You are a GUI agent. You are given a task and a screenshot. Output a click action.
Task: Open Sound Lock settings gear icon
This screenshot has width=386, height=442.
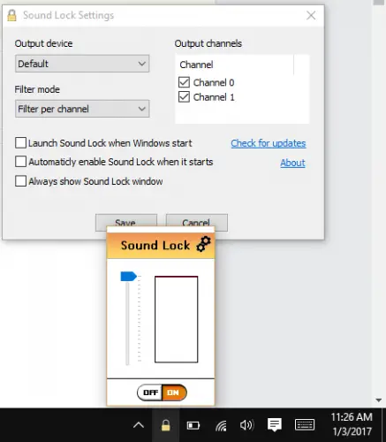(203, 244)
